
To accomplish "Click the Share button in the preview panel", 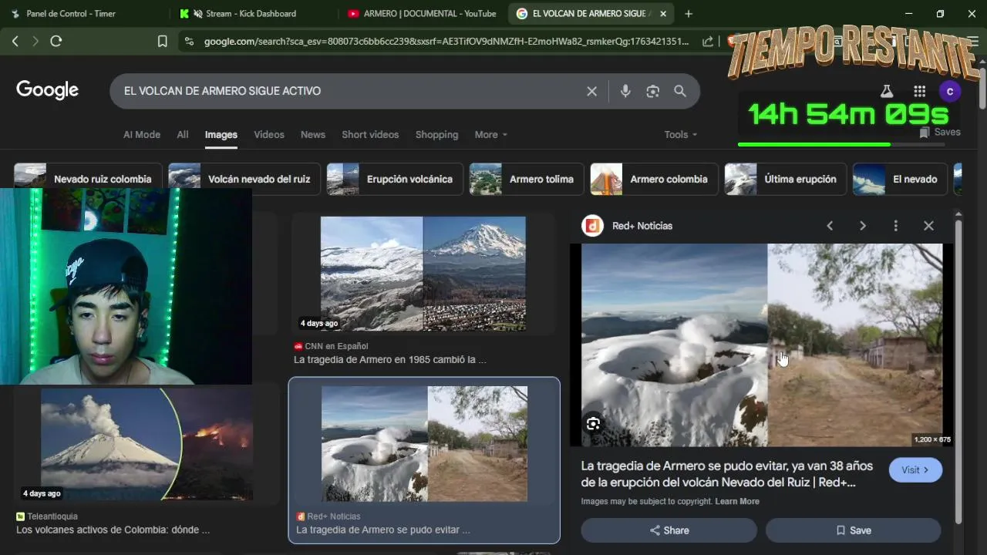I will [x=669, y=530].
